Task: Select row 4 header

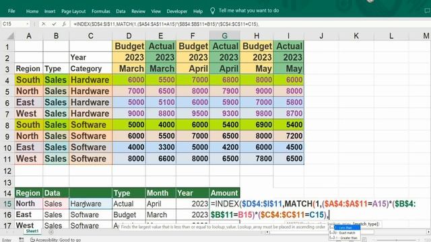Action: point(7,80)
